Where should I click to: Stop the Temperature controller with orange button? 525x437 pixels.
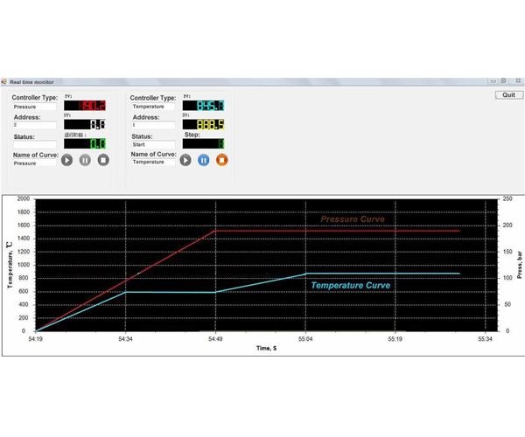tap(221, 160)
